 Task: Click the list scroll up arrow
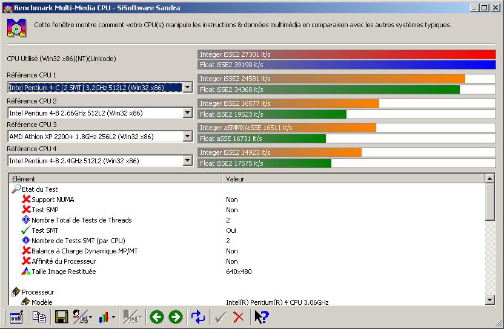(x=489, y=178)
